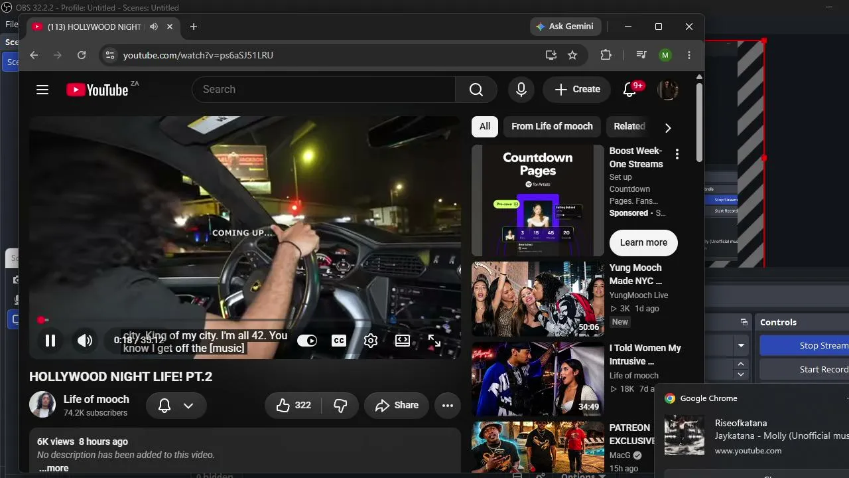Click Learn more on the sponsored ad
Screen dimensions: 849x478
point(643,242)
